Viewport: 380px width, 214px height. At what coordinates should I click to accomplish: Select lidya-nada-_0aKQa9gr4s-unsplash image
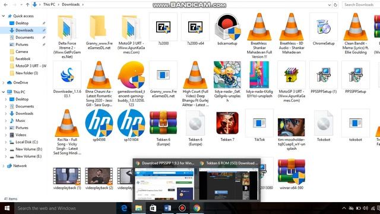(x=227, y=82)
